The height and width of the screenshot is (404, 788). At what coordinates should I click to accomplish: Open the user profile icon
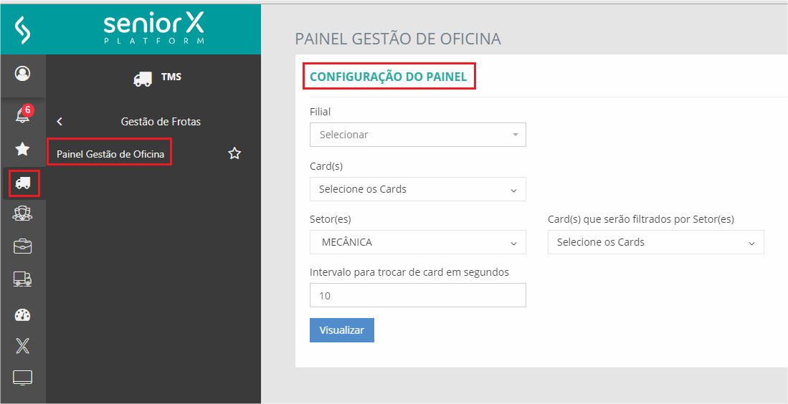tap(23, 74)
